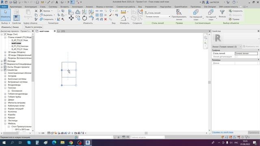The width and height of the screenshot is (260, 146).
Task: Click project browser vertical scrollbar
Action: tap(32, 58)
